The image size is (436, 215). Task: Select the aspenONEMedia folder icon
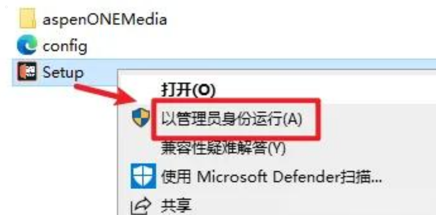(27, 19)
